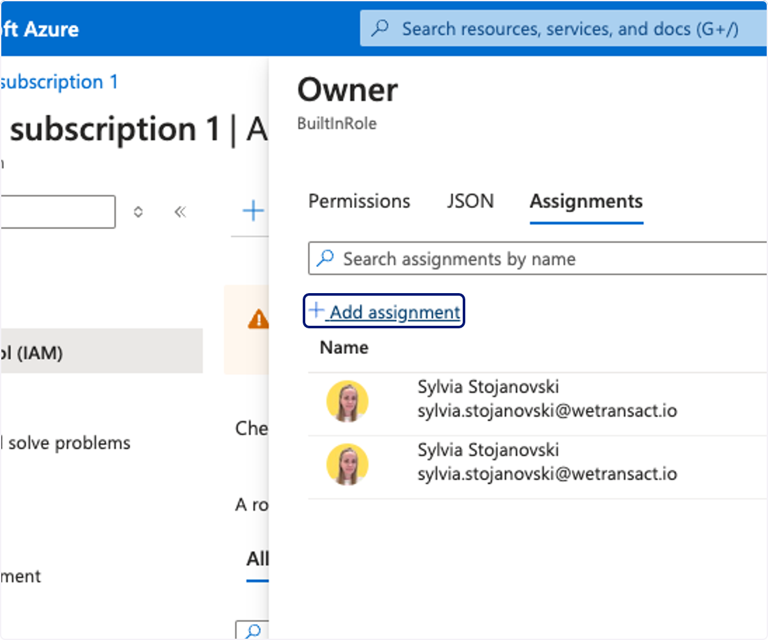Click the up-down sort arrows icon

tap(138, 212)
